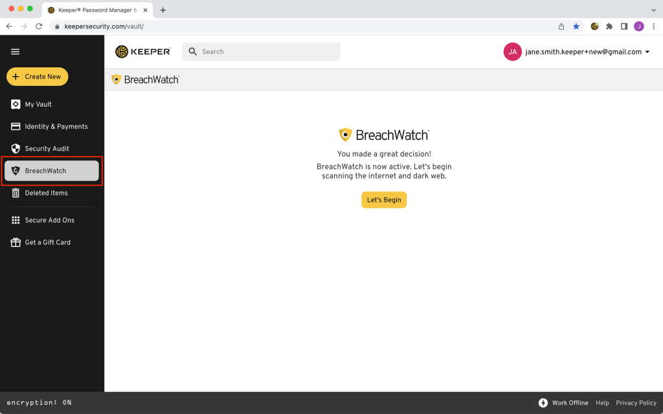This screenshot has height=414, width=663.
Task: Click the JA account avatar
Action: 513,52
